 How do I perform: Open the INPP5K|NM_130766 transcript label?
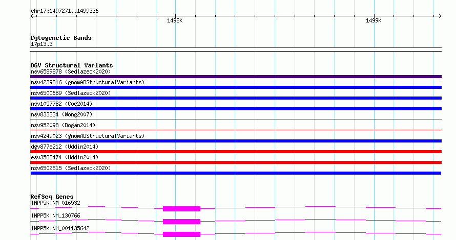55,215
